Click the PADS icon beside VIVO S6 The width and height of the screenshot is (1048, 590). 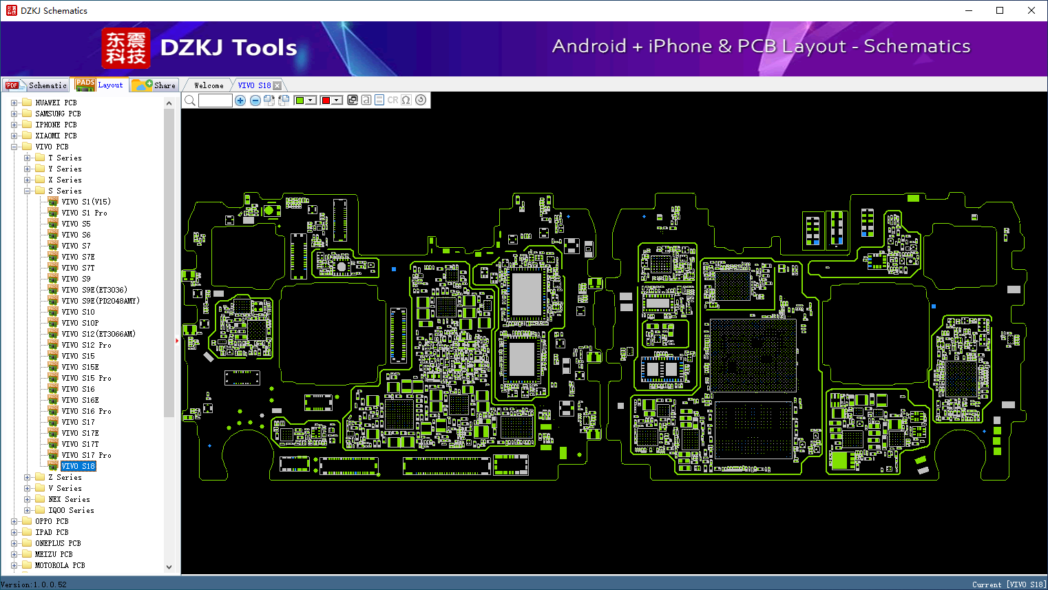tap(53, 234)
